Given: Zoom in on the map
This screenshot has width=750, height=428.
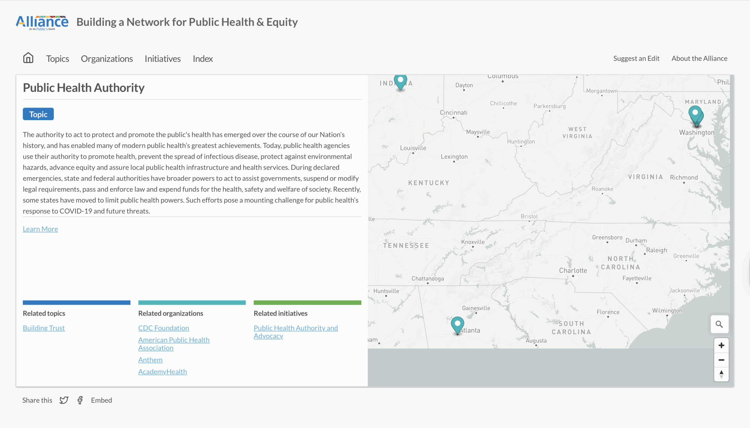Looking at the screenshot, I should tap(721, 345).
